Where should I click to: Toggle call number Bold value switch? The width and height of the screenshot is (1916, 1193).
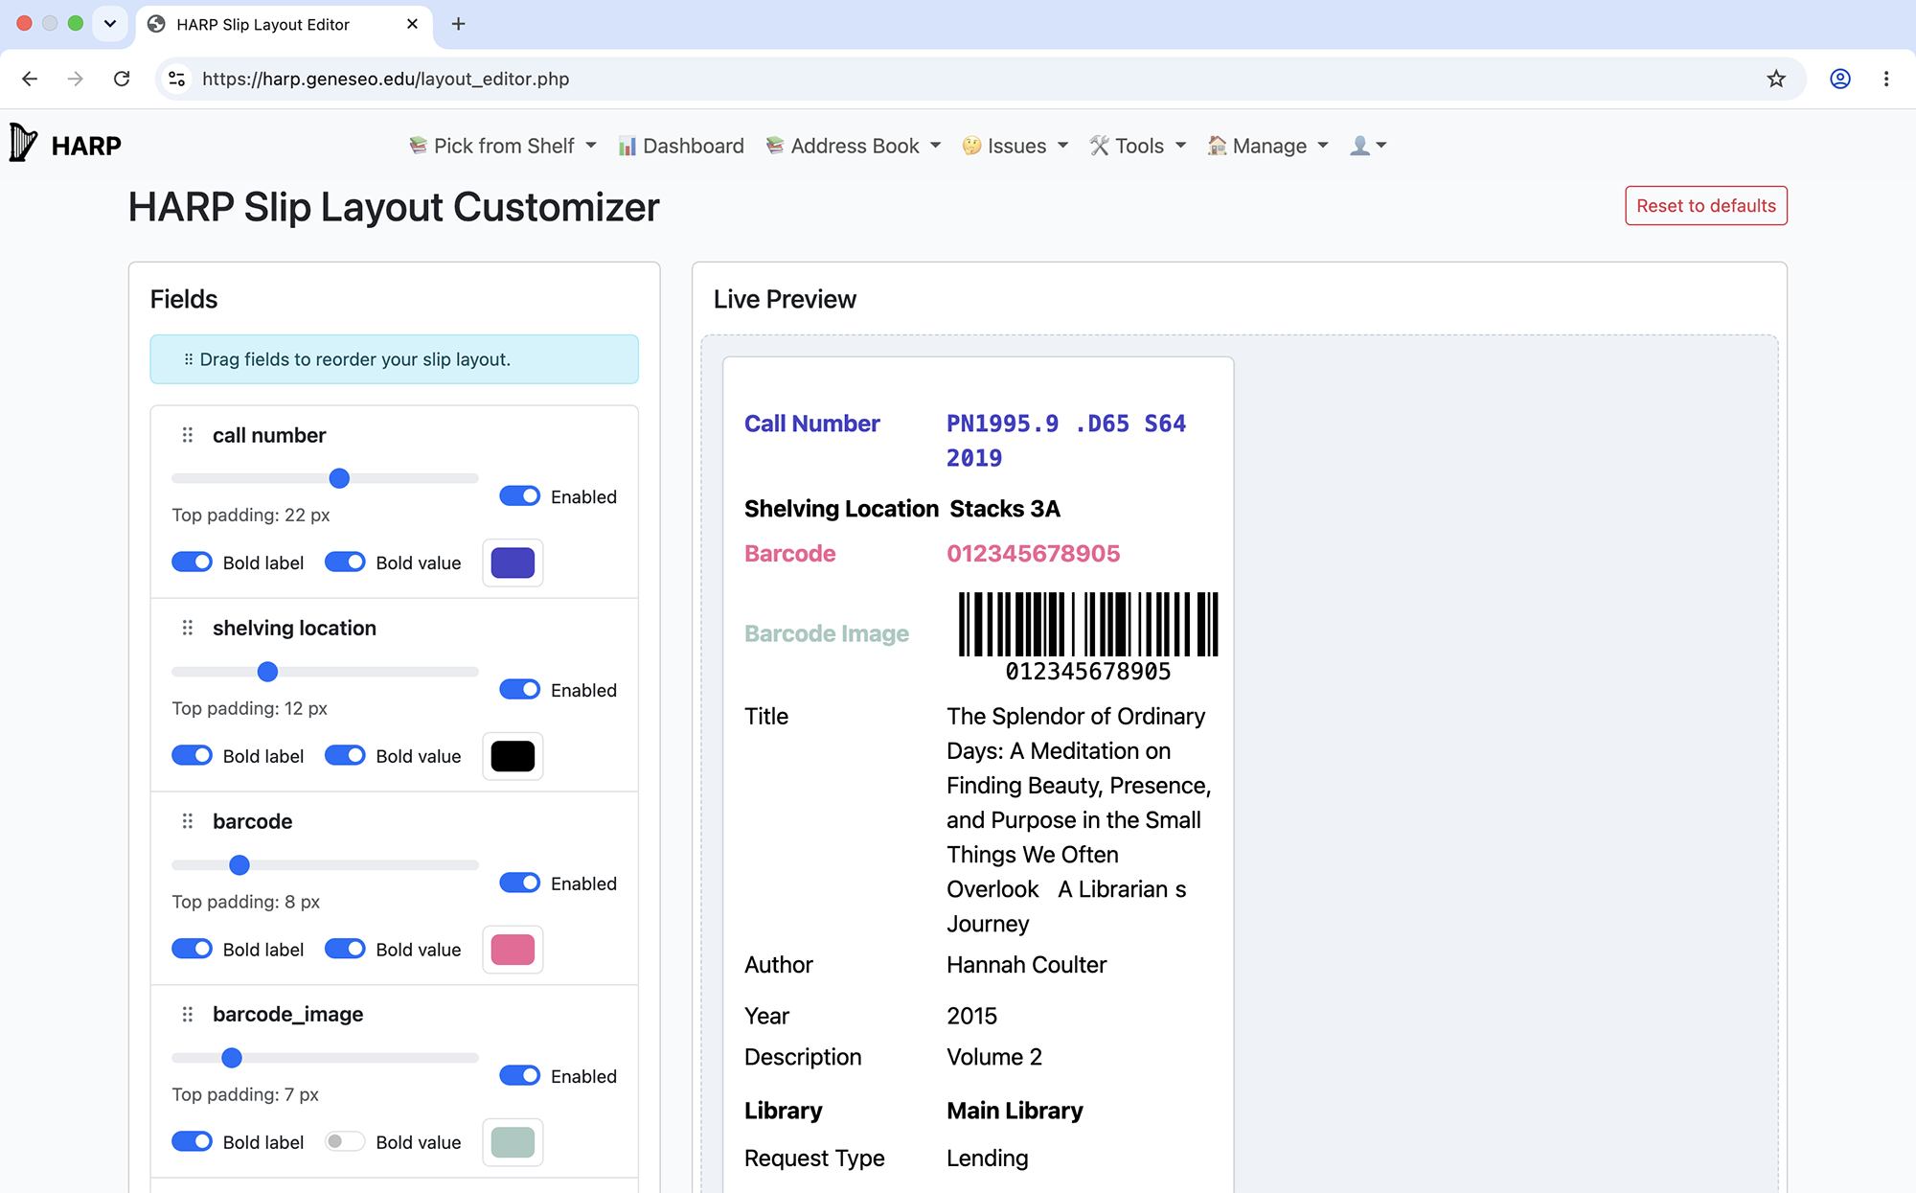click(x=345, y=562)
